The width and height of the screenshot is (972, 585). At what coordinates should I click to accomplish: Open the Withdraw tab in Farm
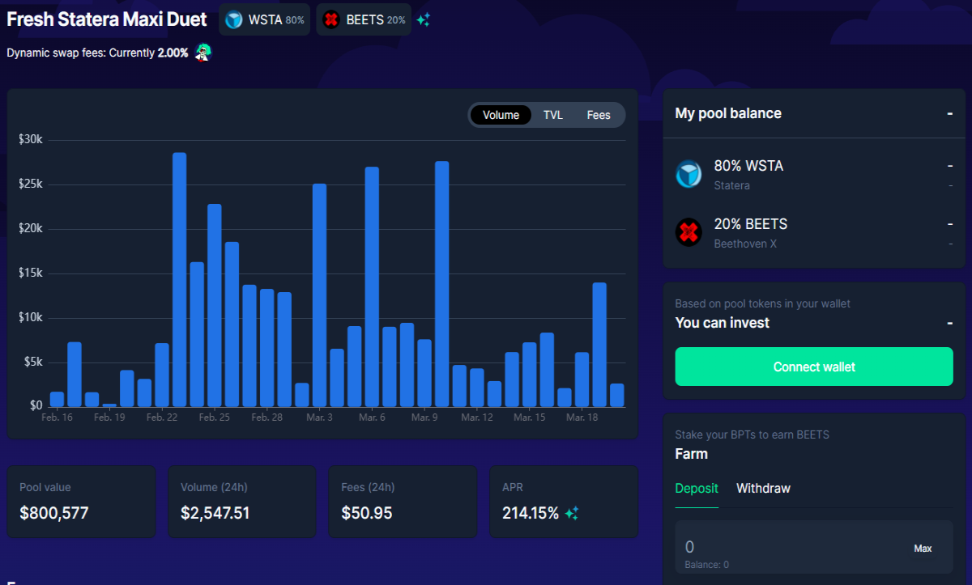tap(763, 489)
